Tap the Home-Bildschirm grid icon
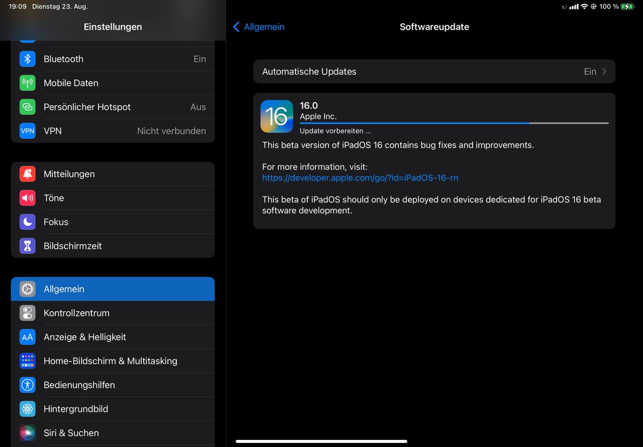This screenshot has width=643, height=447. pyautogui.click(x=28, y=361)
